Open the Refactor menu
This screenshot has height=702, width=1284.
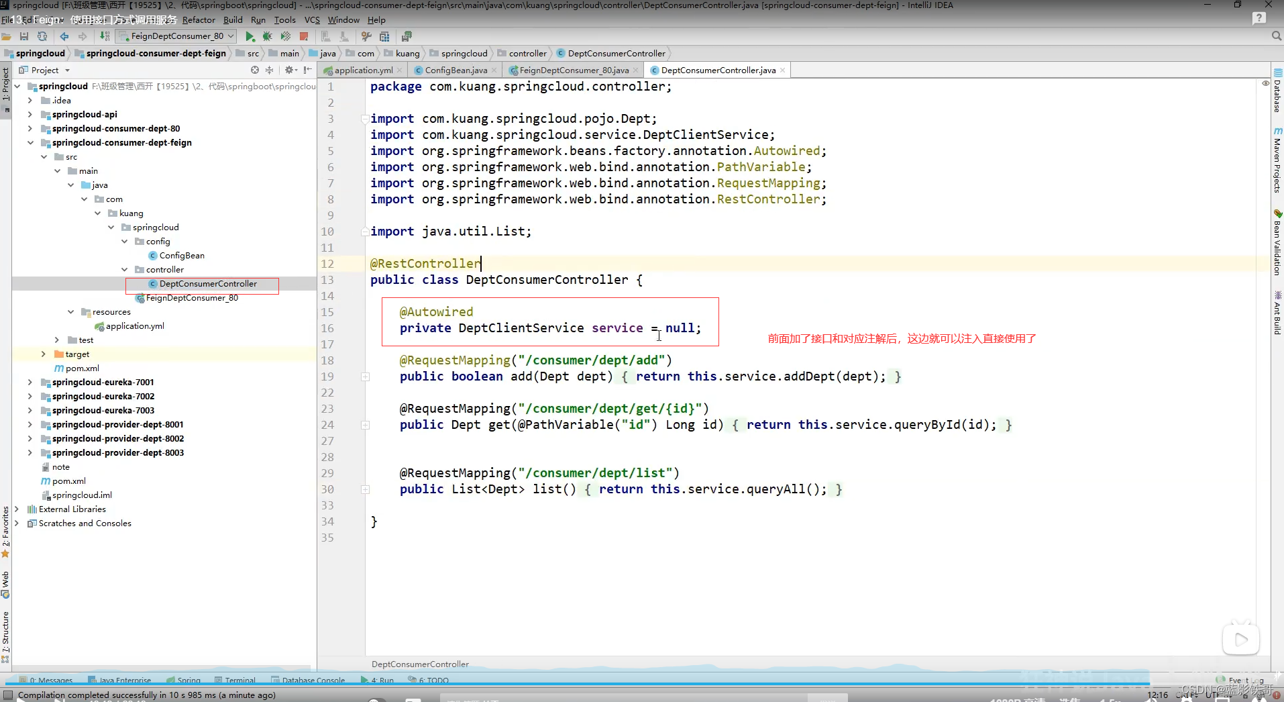(199, 19)
